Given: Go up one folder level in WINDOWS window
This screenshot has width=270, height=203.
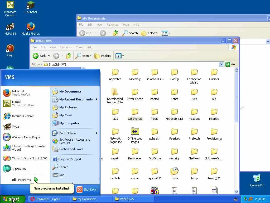Looking at the screenshot, I should 69,56.
